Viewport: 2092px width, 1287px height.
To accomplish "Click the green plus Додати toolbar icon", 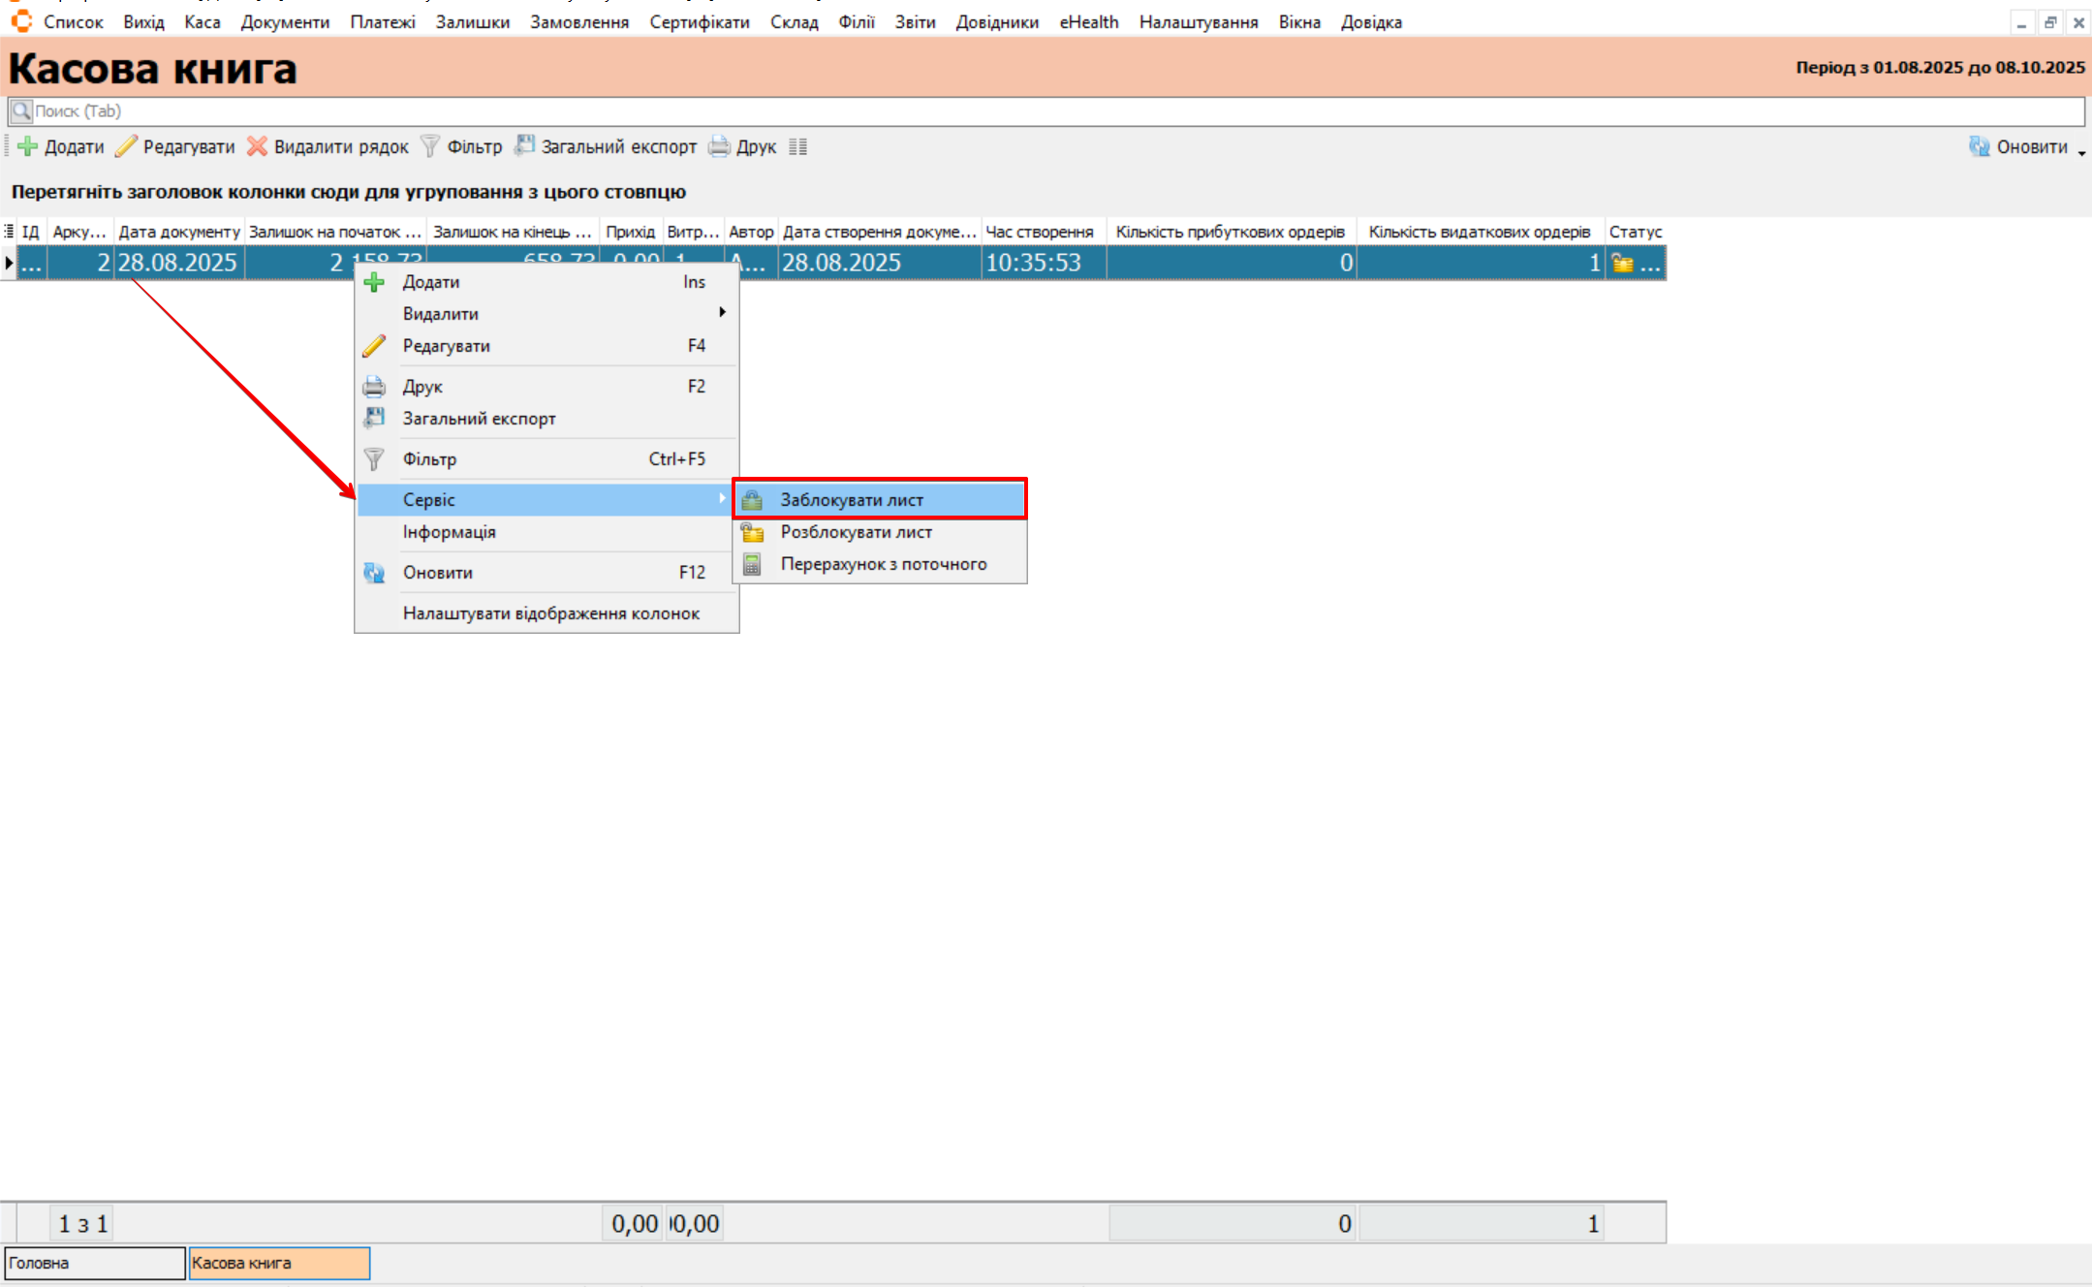I will (x=28, y=146).
